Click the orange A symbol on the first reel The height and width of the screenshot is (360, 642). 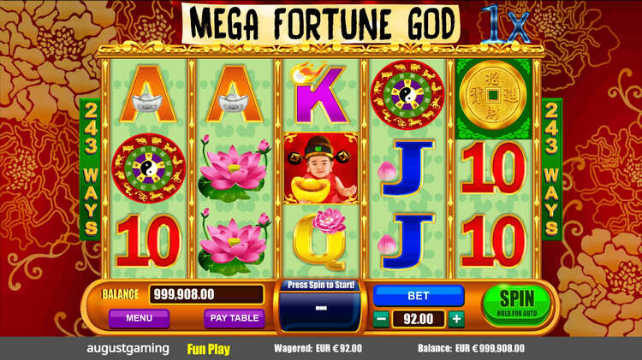point(148,95)
